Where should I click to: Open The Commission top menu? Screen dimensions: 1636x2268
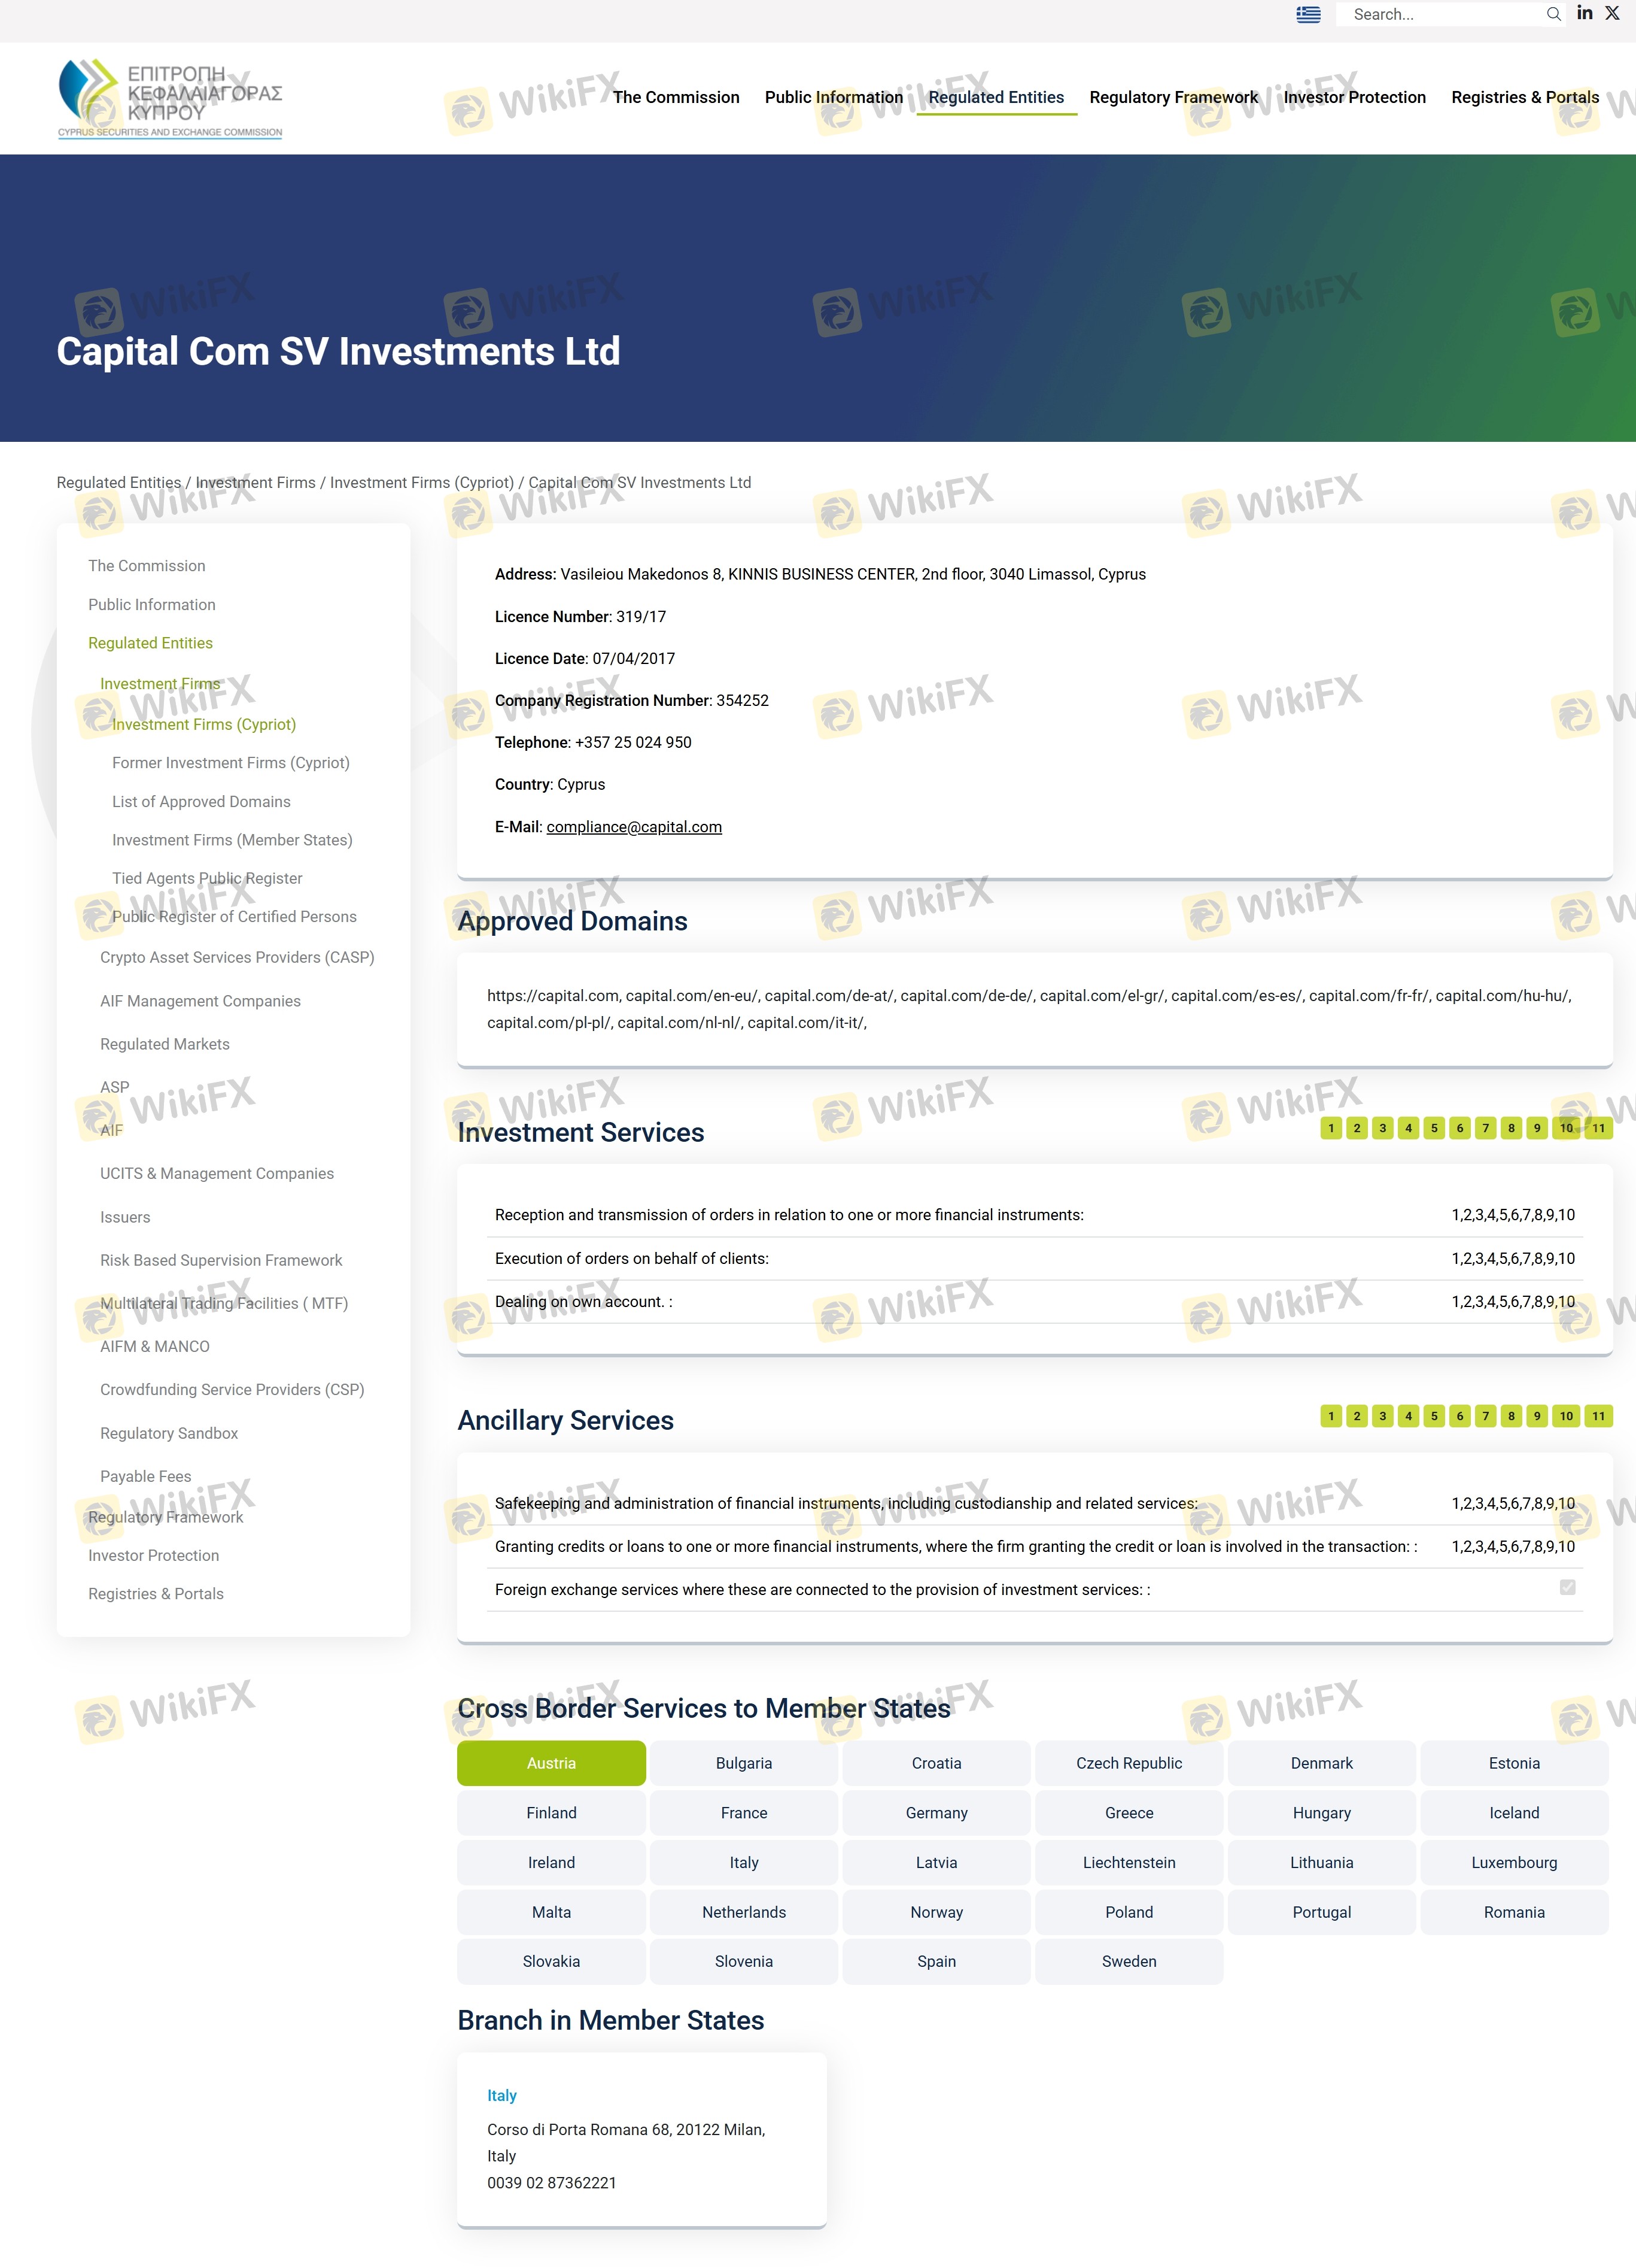click(x=677, y=97)
